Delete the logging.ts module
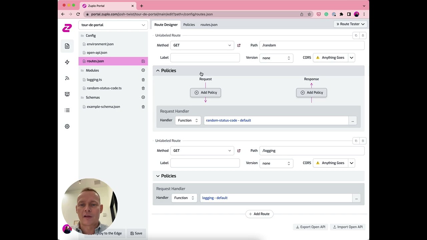427x240 pixels. 143,80
